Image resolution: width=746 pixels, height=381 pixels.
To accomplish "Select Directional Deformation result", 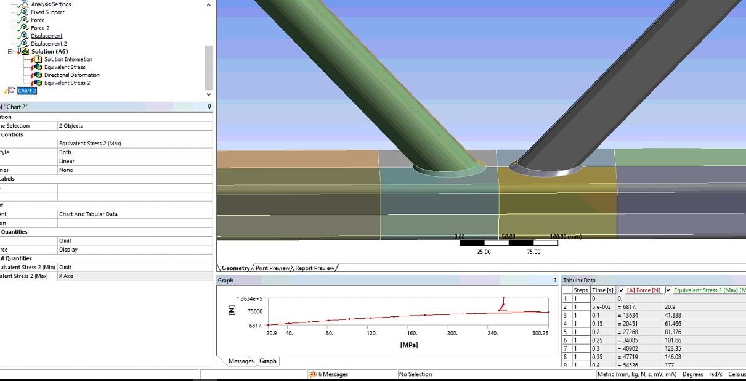I will [72, 75].
